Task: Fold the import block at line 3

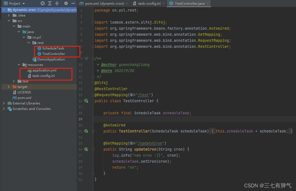Action: [93, 23]
